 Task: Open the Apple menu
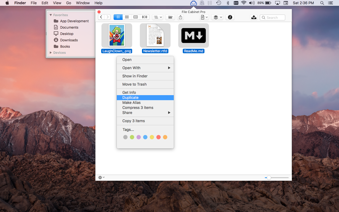pyautogui.click(x=7, y=3)
